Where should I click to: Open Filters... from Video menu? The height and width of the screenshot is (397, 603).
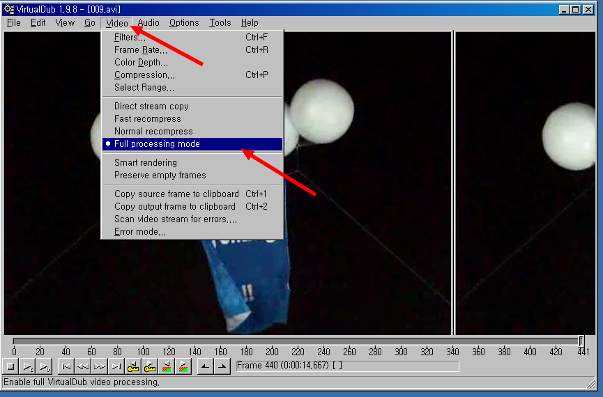(x=192, y=38)
